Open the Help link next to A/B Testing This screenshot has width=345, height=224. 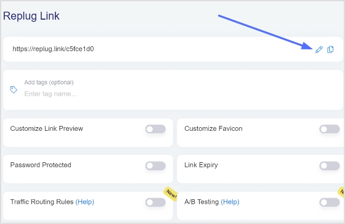click(230, 202)
